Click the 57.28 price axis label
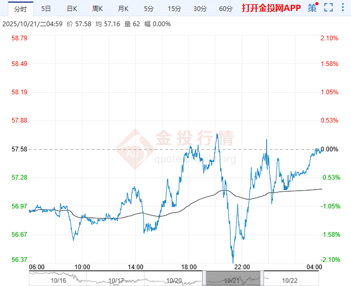The height and width of the screenshot is (286, 351). tap(19, 178)
